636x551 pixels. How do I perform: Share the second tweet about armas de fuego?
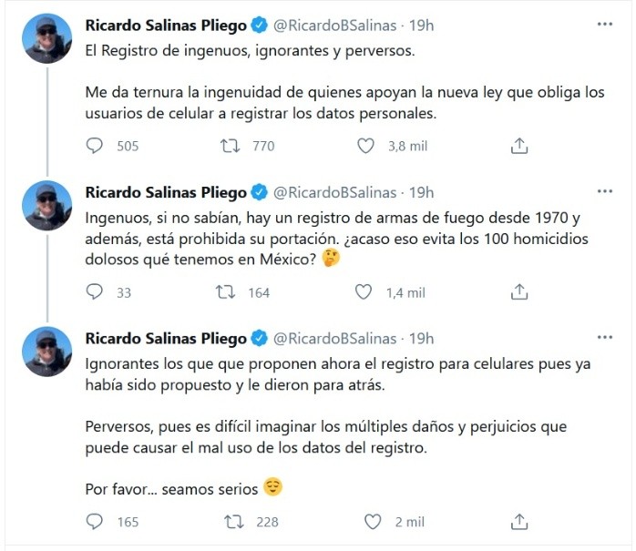[x=519, y=292]
